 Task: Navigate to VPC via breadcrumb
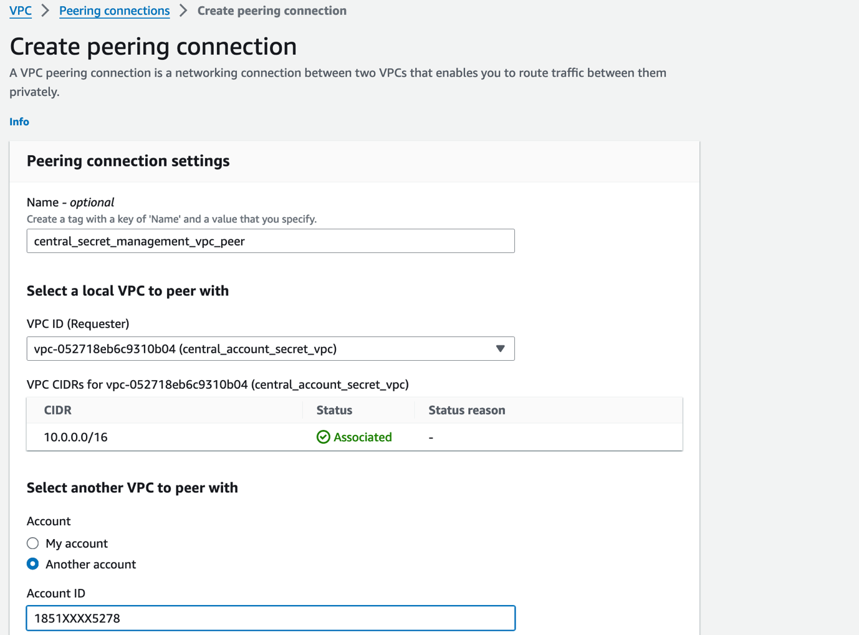click(21, 11)
